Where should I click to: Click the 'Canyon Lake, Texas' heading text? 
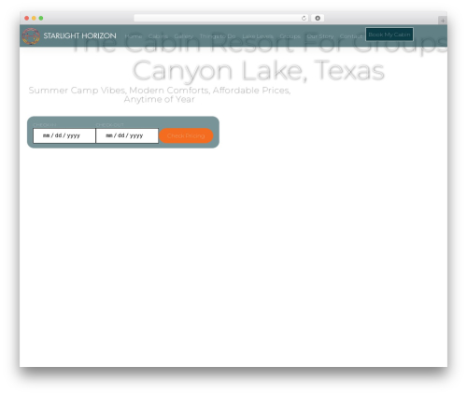point(259,71)
